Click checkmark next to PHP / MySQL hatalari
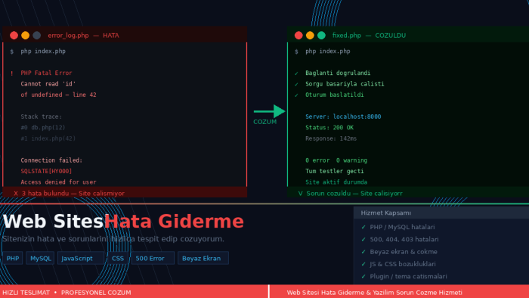 363,227
